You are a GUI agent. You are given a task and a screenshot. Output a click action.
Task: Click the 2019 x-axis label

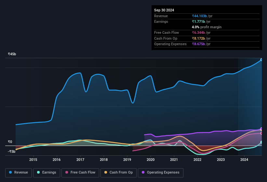(127, 160)
